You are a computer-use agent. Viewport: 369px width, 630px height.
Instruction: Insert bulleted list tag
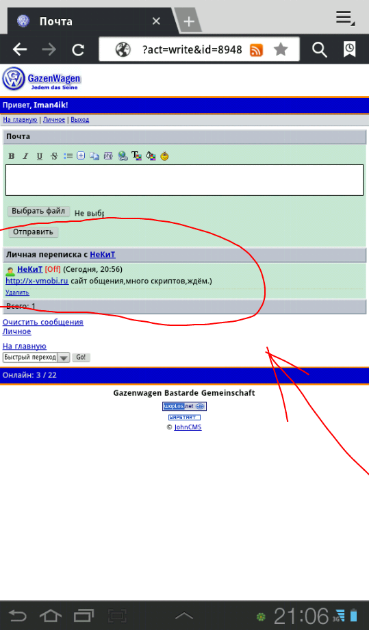pyautogui.click(x=68, y=156)
